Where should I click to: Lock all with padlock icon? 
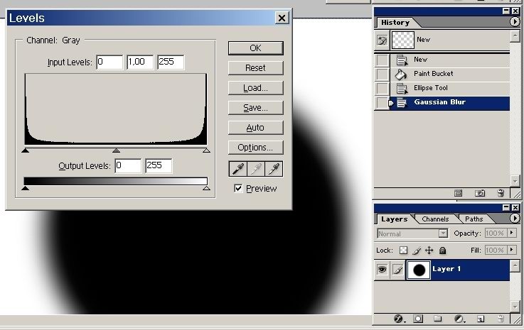click(x=442, y=251)
